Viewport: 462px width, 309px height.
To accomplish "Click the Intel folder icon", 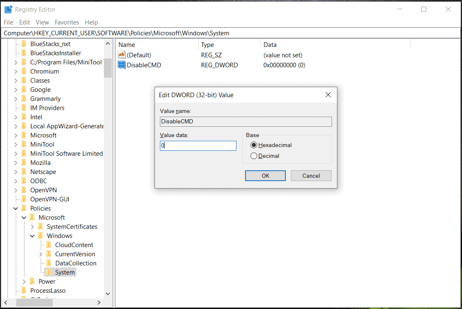I will [x=24, y=117].
